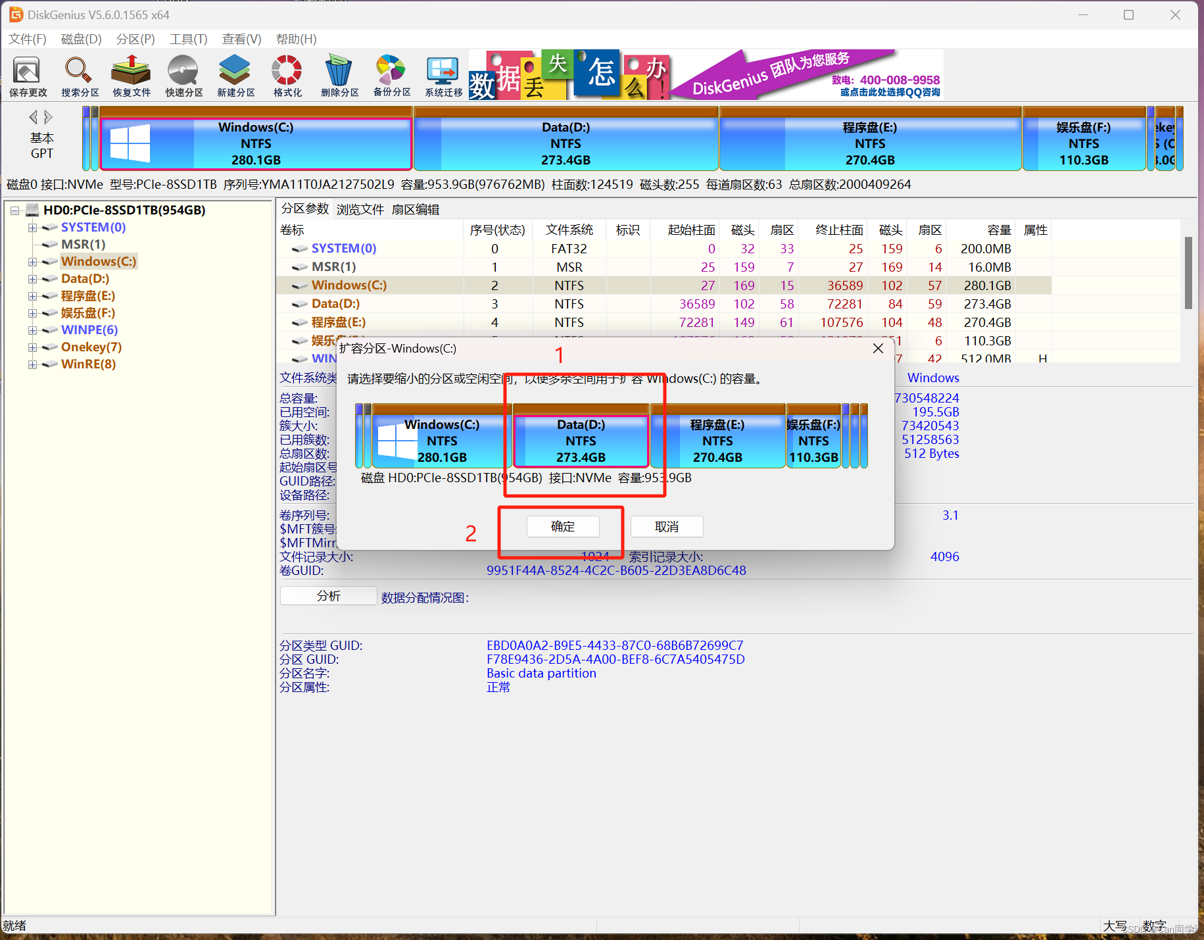1204x940 pixels.
Task: Click the 容量 column header
Action: (981, 230)
